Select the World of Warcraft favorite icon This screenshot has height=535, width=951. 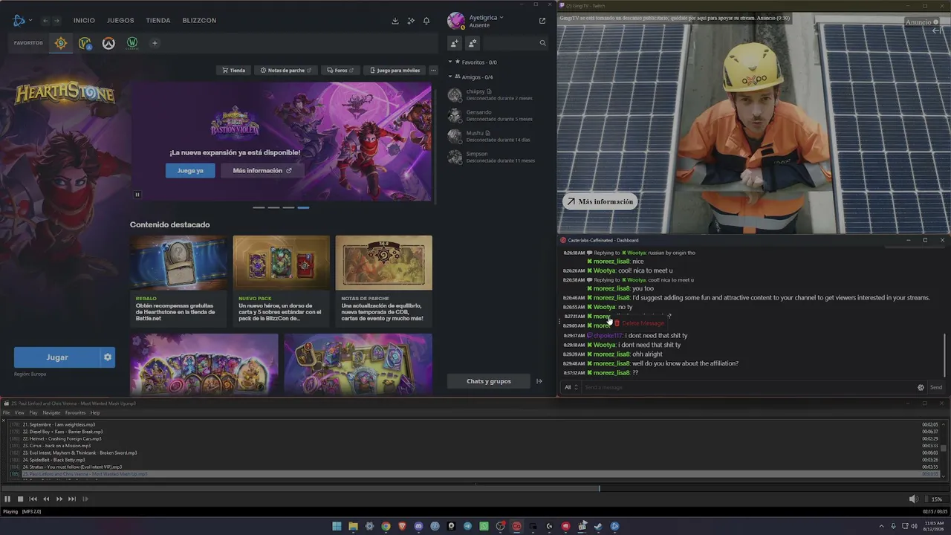point(85,43)
